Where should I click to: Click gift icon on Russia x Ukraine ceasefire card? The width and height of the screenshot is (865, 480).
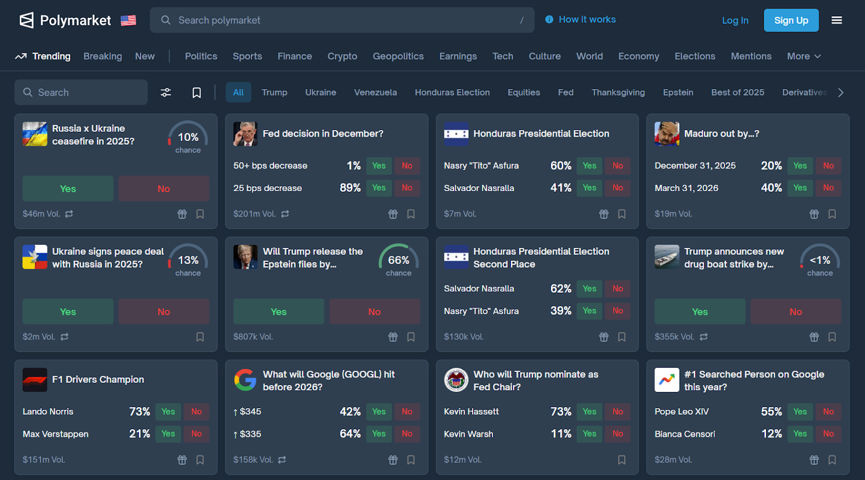coord(182,214)
